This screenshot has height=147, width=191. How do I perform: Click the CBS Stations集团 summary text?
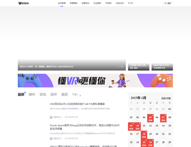pyautogui.click(x=80, y=108)
